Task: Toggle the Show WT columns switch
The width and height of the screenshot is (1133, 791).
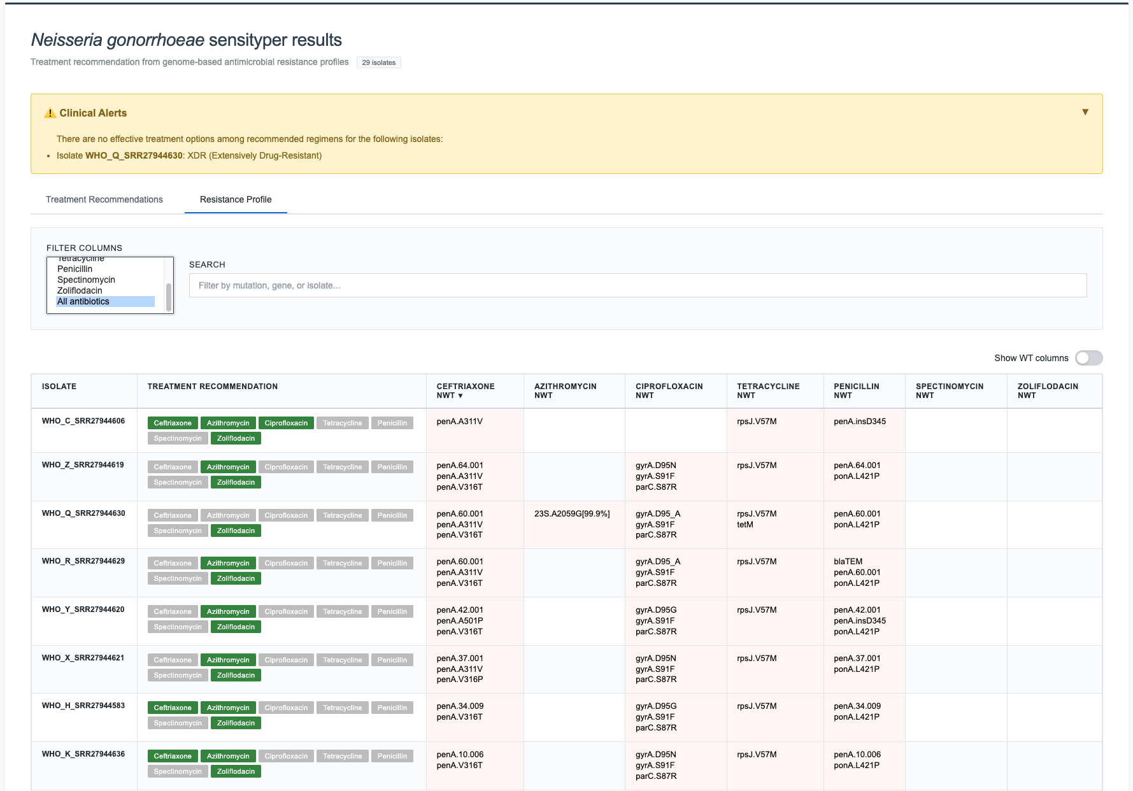Action: [x=1089, y=358]
